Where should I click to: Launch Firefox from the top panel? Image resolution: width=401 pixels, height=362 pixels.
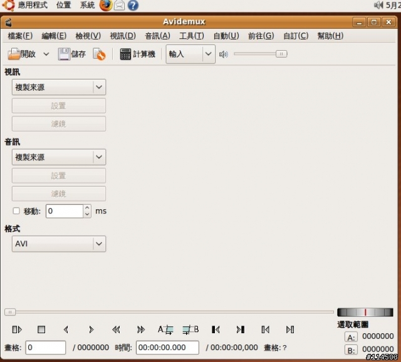pos(106,5)
